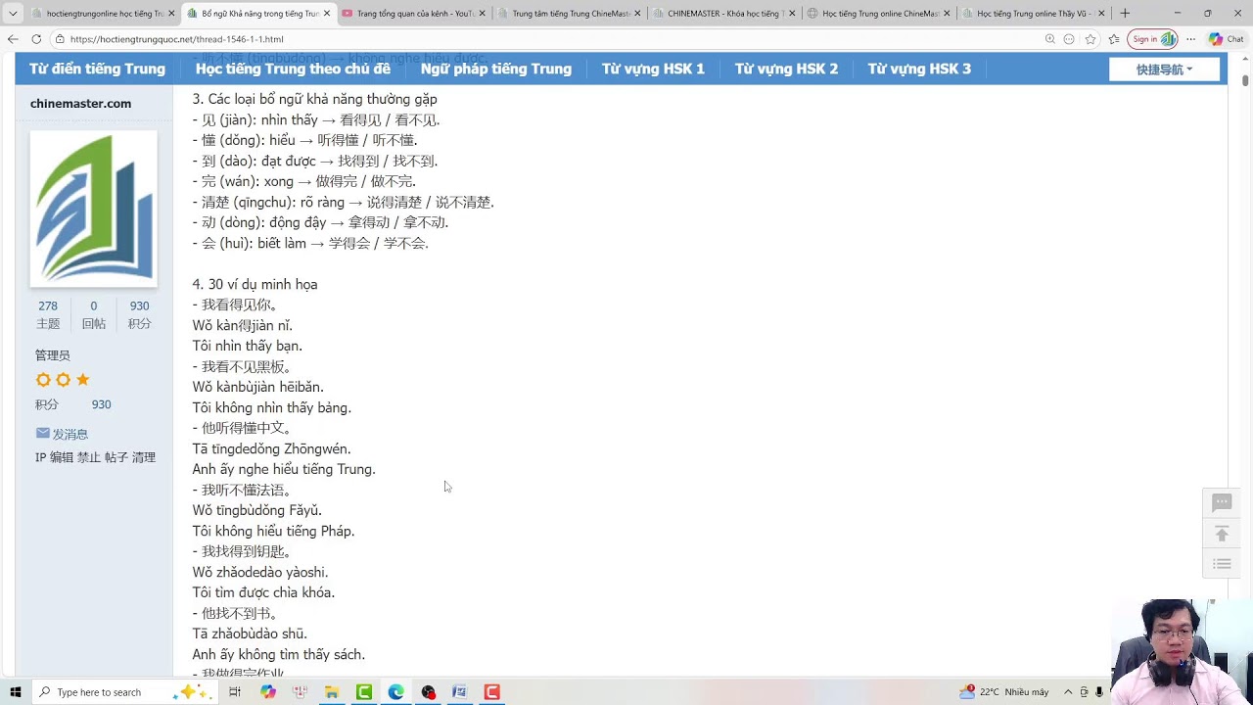The width and height of the screenshot is (1253, 705).
Task: Switch to CHINEMASTER - Khóa học tiếng tab
Action: [722, 14]
